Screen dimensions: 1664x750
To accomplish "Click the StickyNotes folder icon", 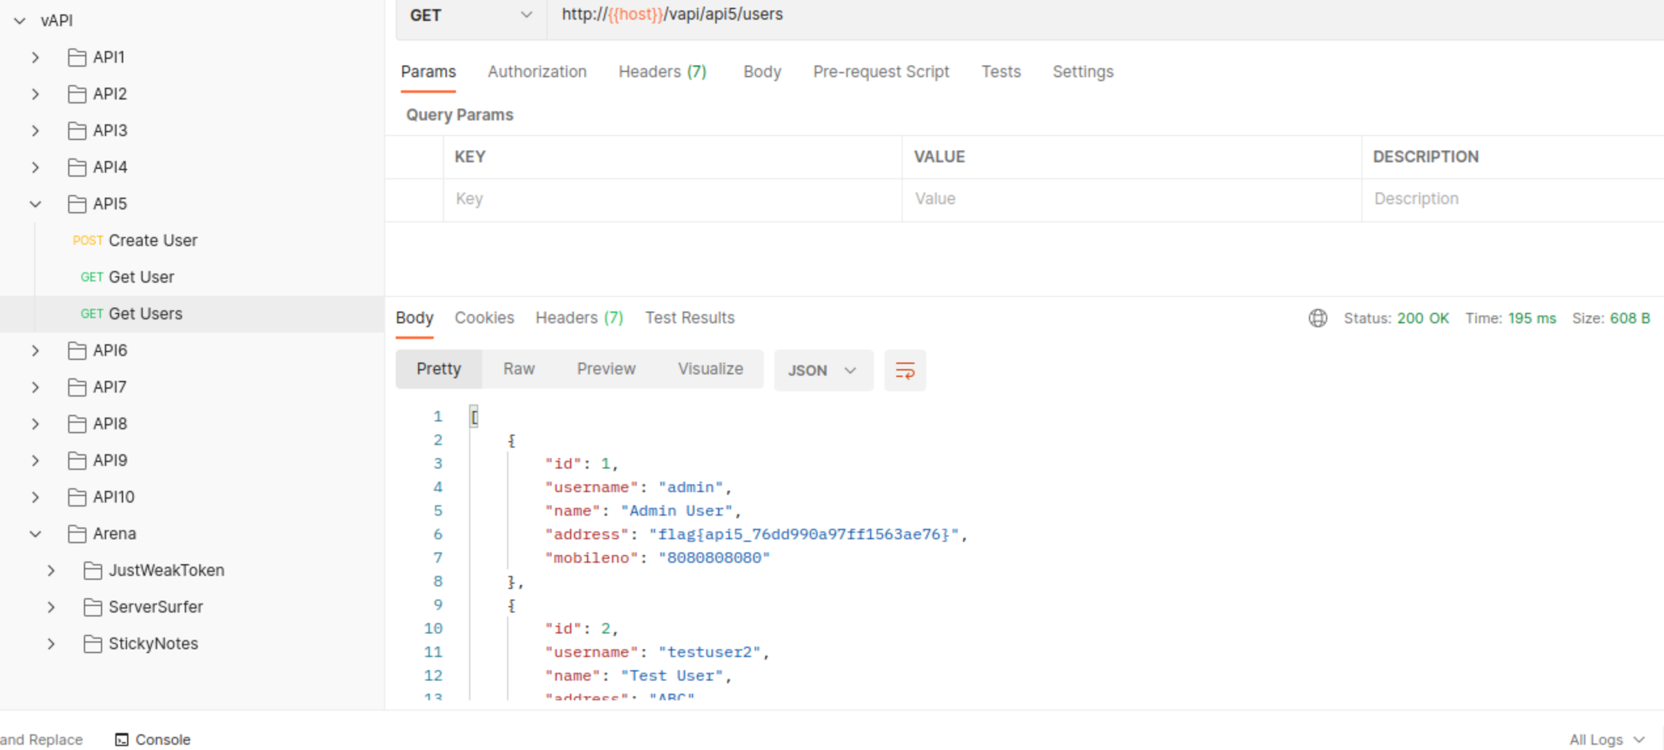I will (x=92, y=644).
